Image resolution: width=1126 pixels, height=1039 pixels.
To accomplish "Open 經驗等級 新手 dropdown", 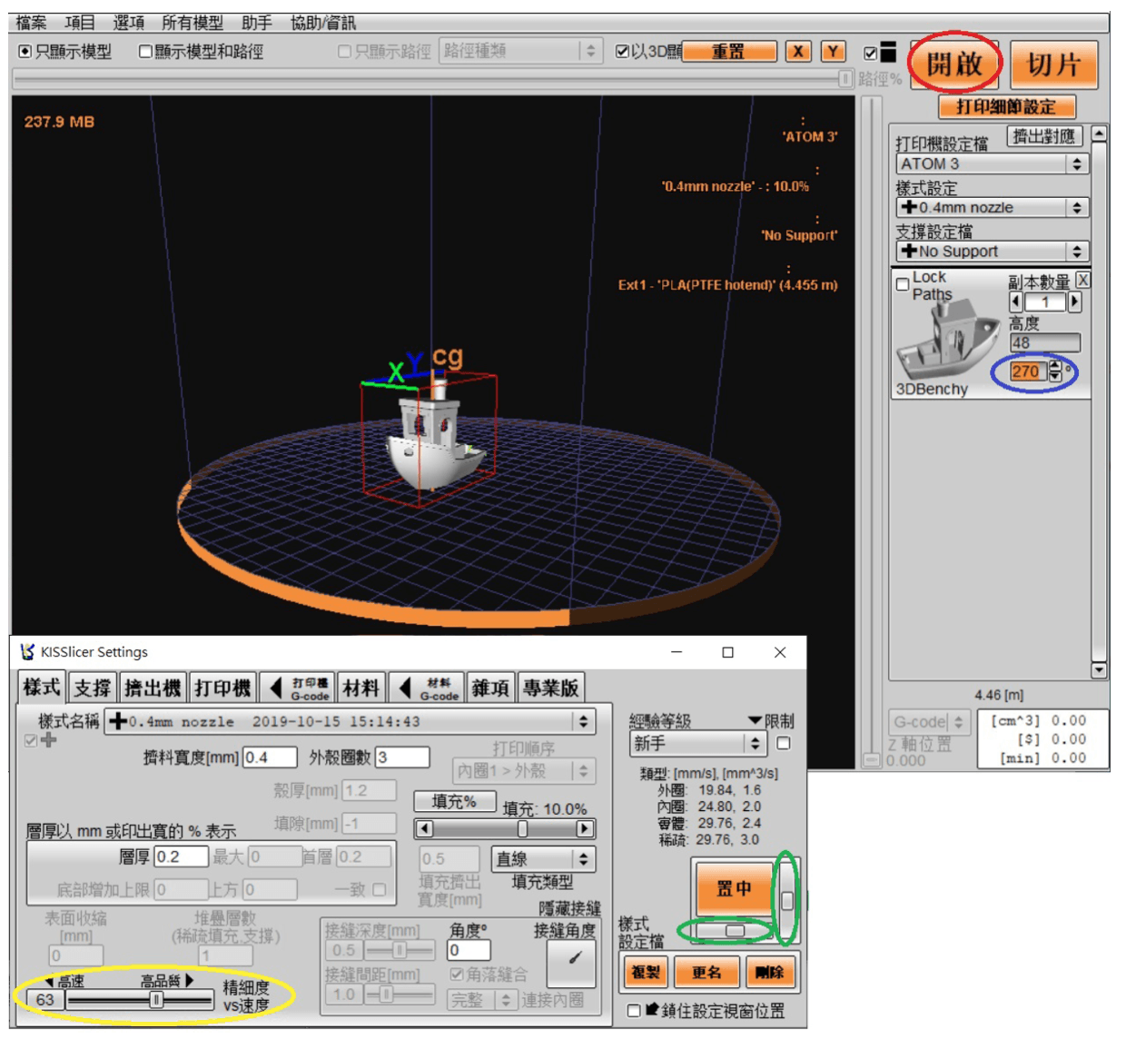I will click(x=697, y=743).
